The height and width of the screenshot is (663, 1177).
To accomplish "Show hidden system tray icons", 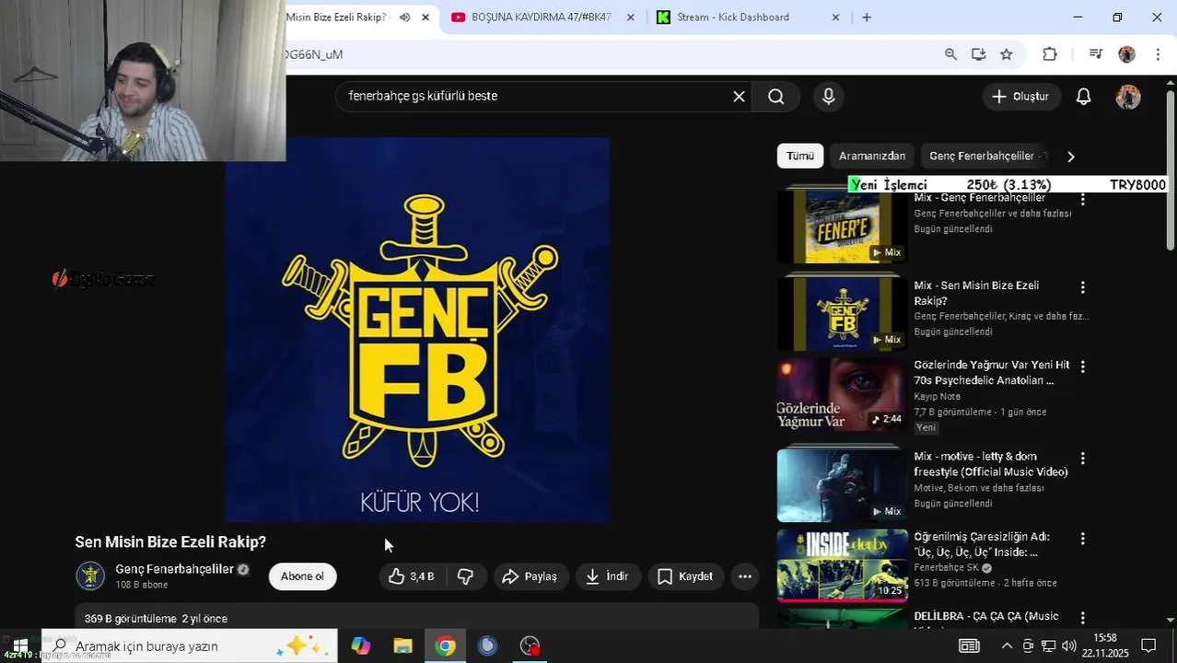I will pos(1007,646).
